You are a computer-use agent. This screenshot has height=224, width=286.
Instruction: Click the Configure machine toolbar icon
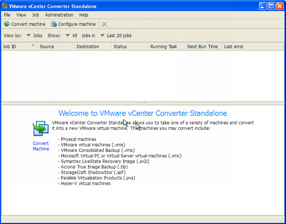tap(54, 24)
